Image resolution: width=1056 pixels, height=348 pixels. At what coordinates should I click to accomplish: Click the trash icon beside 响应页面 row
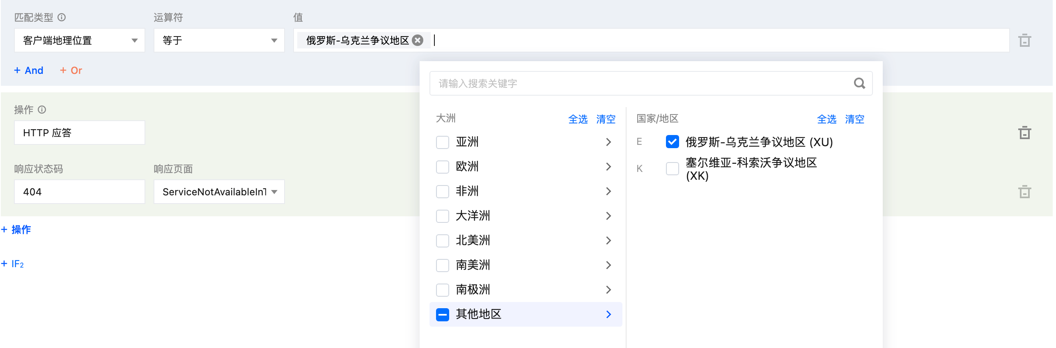(x=1024, y=192)
